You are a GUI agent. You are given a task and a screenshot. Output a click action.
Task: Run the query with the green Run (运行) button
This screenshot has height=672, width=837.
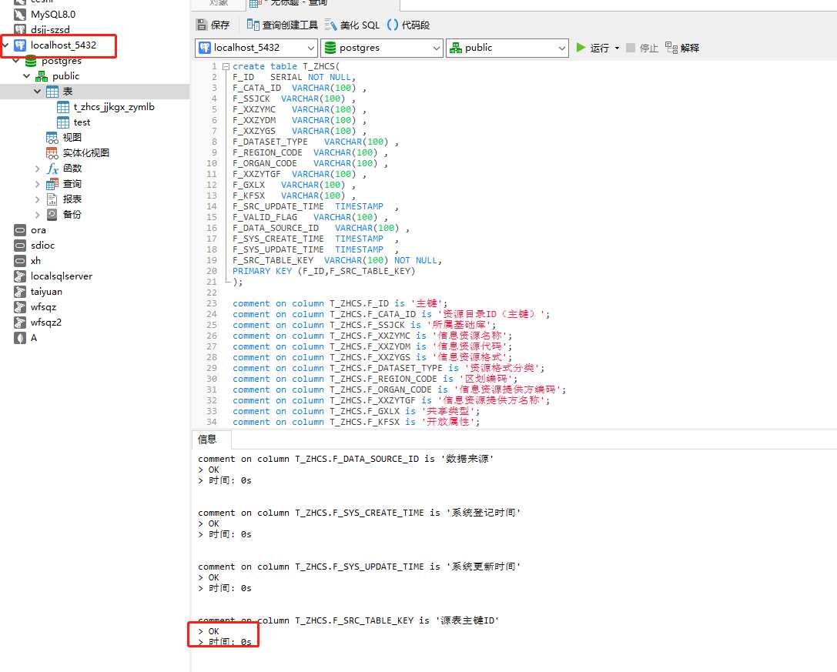(x=581, y=48)
